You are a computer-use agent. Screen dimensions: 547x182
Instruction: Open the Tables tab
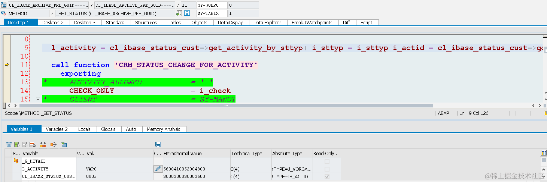[174, 22]
